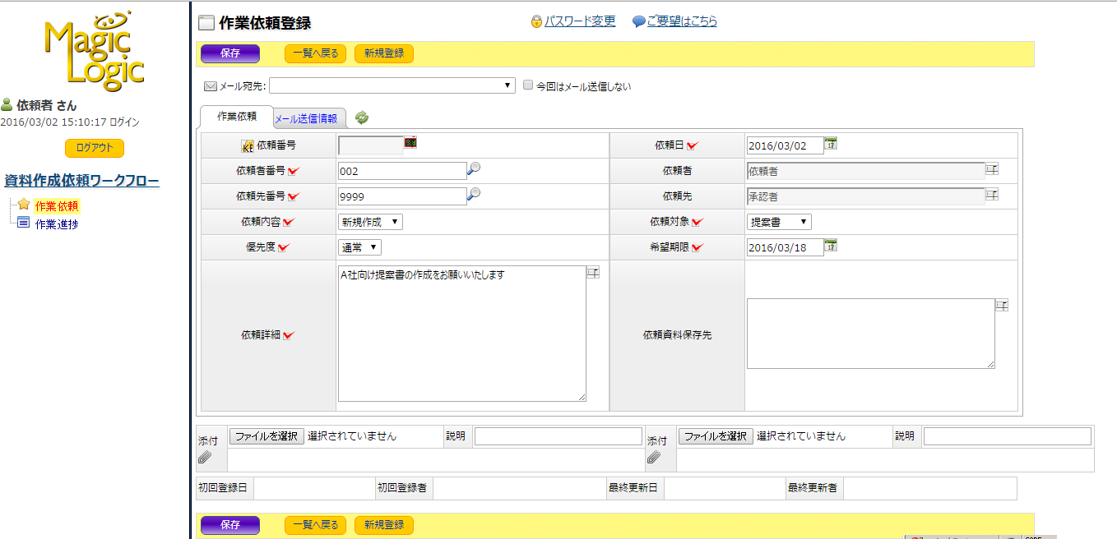The width and height of the screenshot is (1117, 539).
Task: Switch to the メール送信情報 tab
Action: coord(305,118)
